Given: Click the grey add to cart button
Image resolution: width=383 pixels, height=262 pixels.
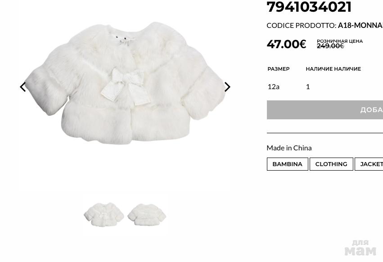Looking at the screenshot, I should (x=325, y=110).
